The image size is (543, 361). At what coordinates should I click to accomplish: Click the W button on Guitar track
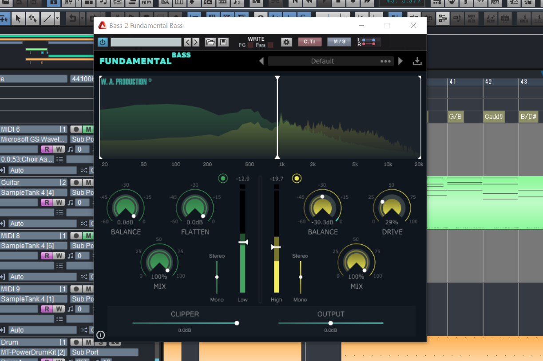tap(59, 203)
